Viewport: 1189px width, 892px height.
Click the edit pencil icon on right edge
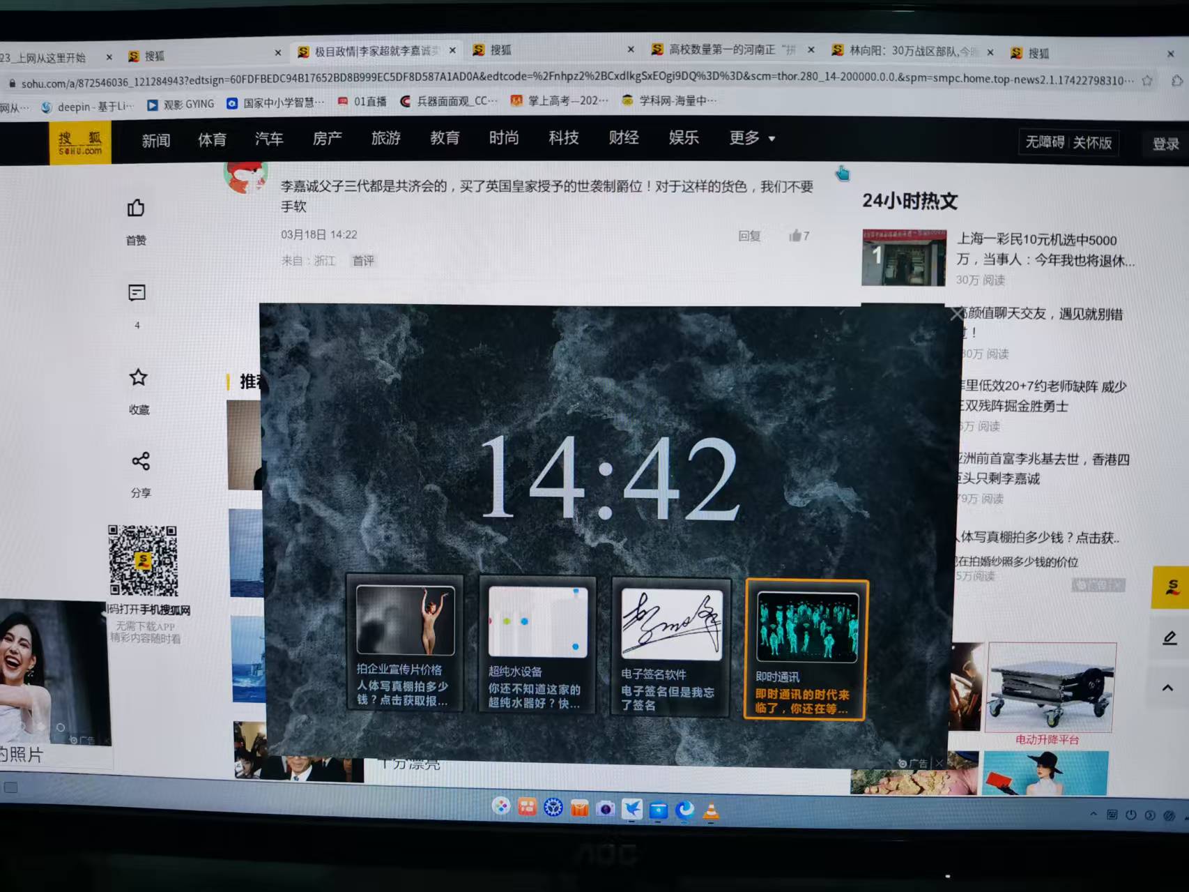(x=1169, y=637)
